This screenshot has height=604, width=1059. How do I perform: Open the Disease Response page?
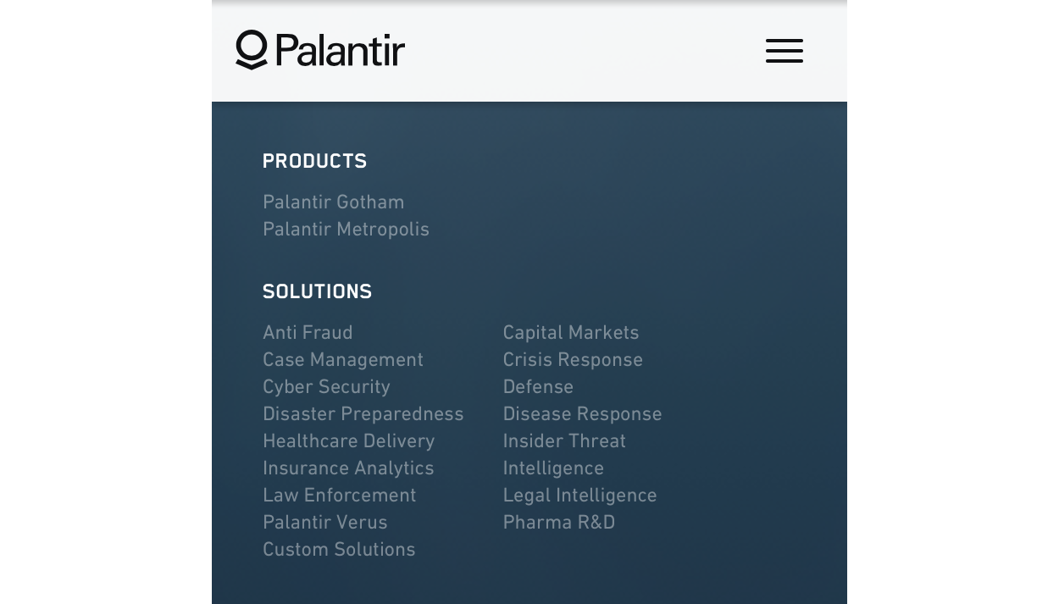click(582, 414)
